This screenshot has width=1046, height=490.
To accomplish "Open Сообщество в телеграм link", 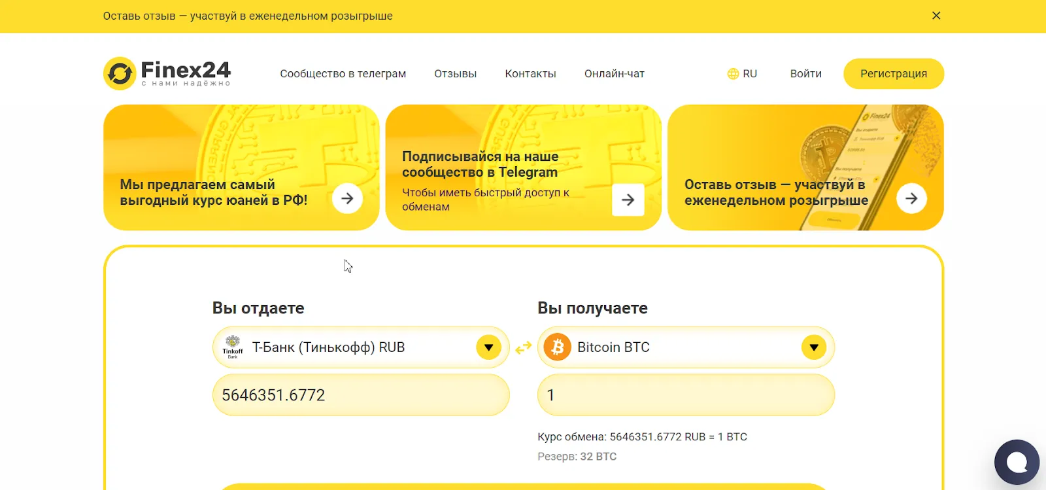I will (x=343, y=74).
